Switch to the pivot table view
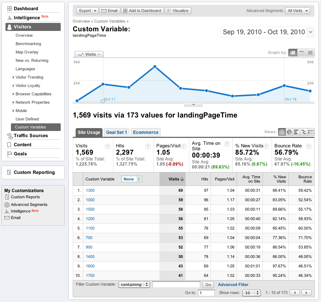The width and height of the screenshot is (321, 302). pos(311,132)
